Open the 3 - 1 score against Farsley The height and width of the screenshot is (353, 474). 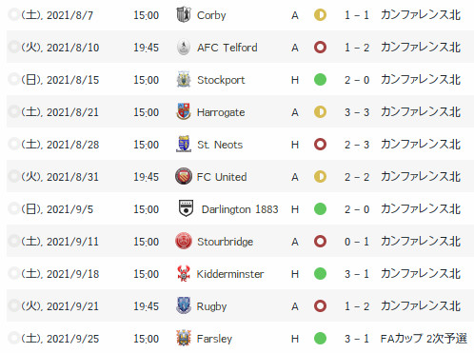tap(357, 339)
